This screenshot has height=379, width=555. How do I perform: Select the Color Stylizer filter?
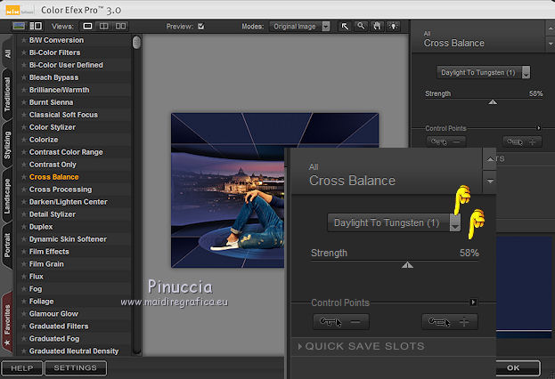53,127
